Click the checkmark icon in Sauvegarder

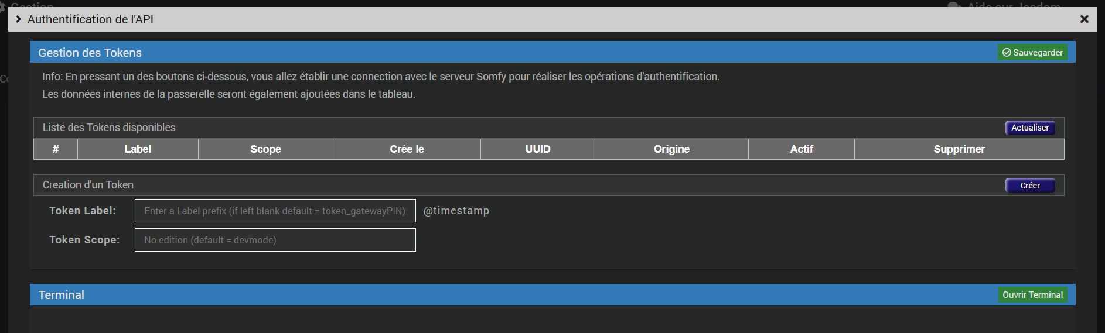[x=1007, y=53]
